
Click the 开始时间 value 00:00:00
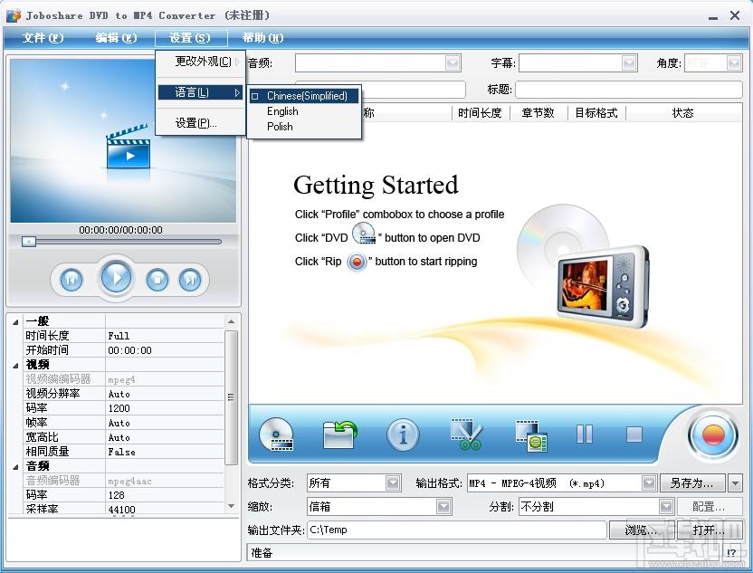[x=129, y=350]
